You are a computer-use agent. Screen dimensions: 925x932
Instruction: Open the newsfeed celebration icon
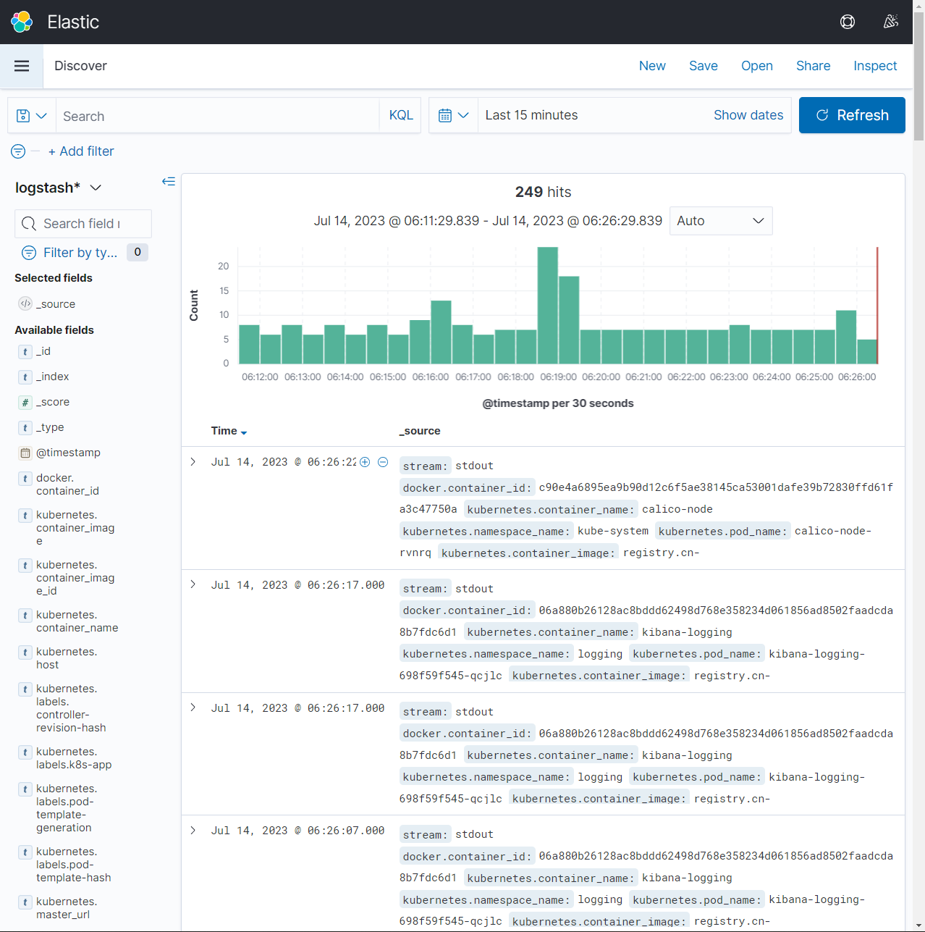point(891,22)
